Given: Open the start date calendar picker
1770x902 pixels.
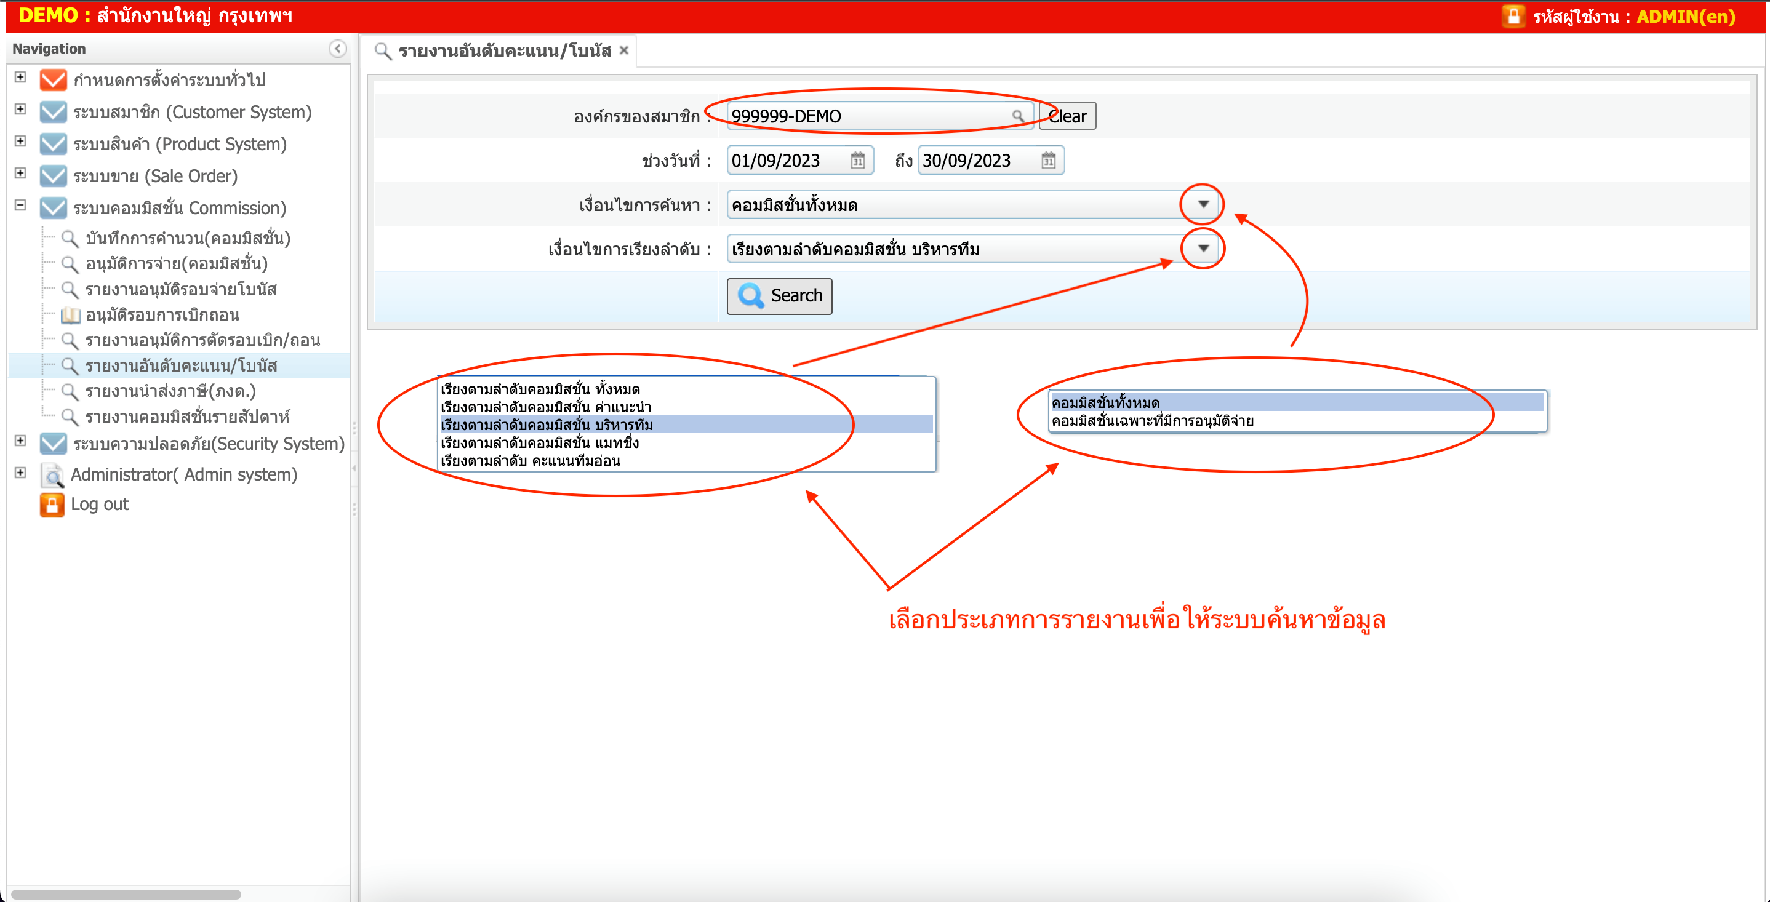Looking at the screenshot, I should (857, 161).
